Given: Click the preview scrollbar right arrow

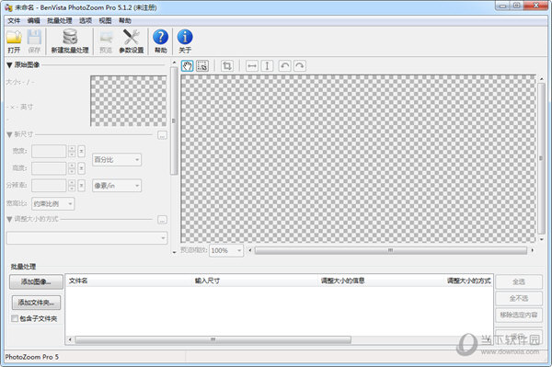Looking at the screenshot, I should coord(533,250).
